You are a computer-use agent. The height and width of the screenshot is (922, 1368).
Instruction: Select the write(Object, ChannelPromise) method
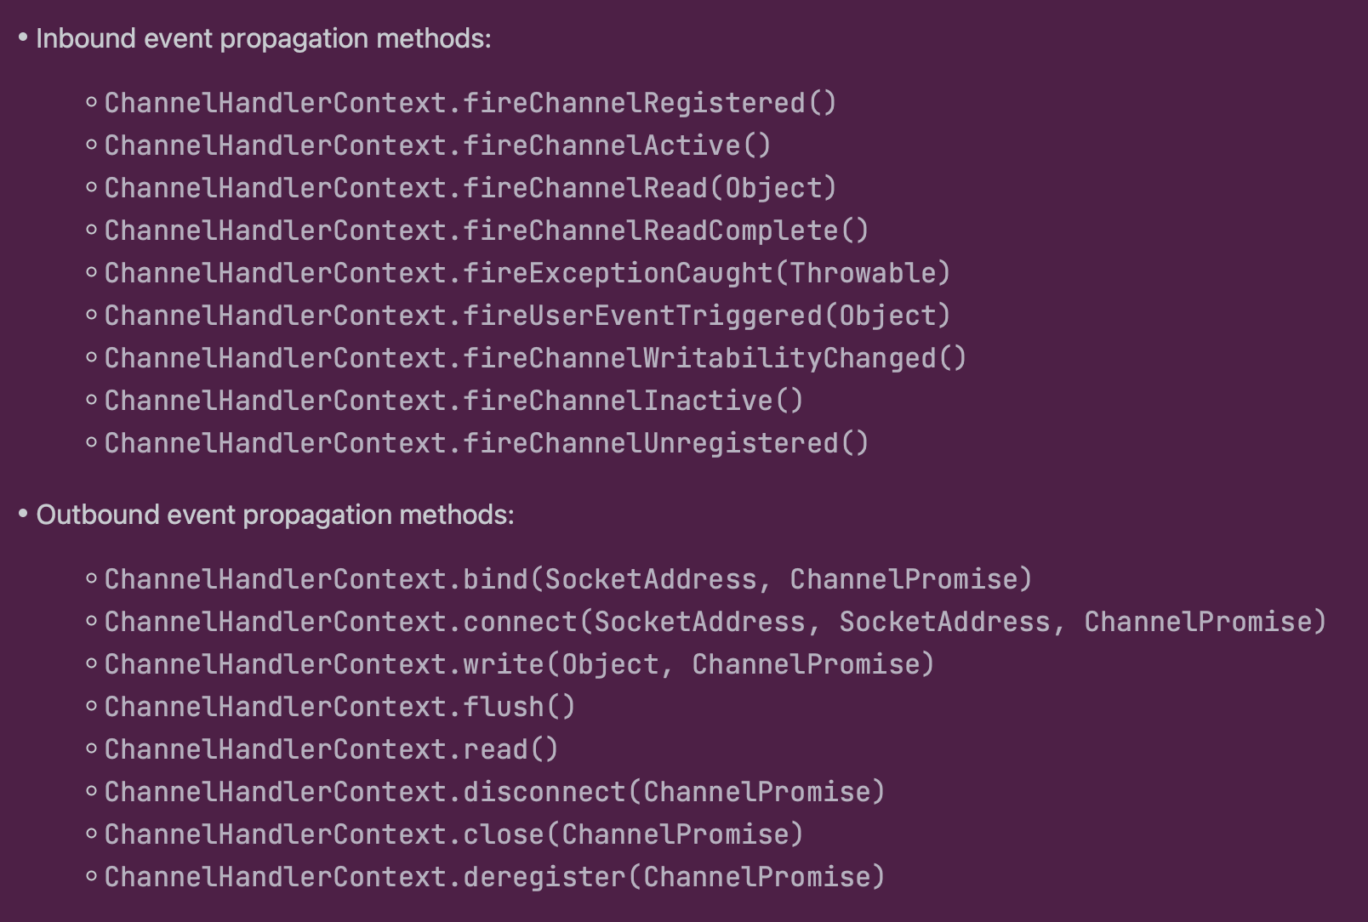(519, 664)
